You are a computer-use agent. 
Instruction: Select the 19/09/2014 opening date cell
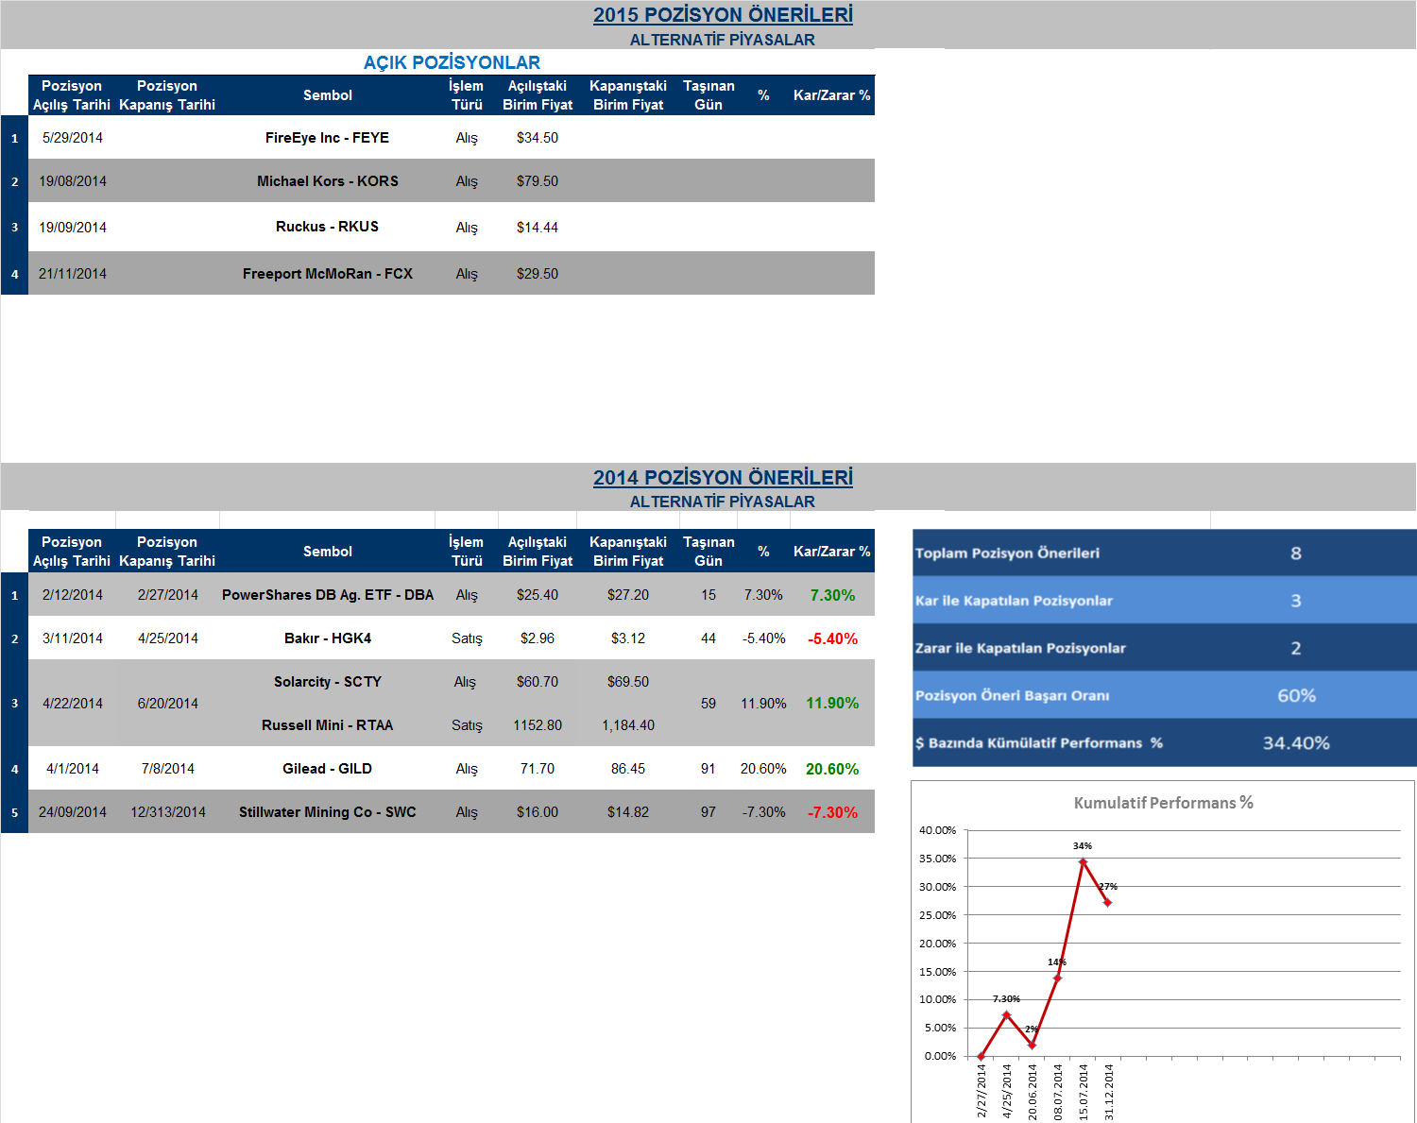(73, 228)
